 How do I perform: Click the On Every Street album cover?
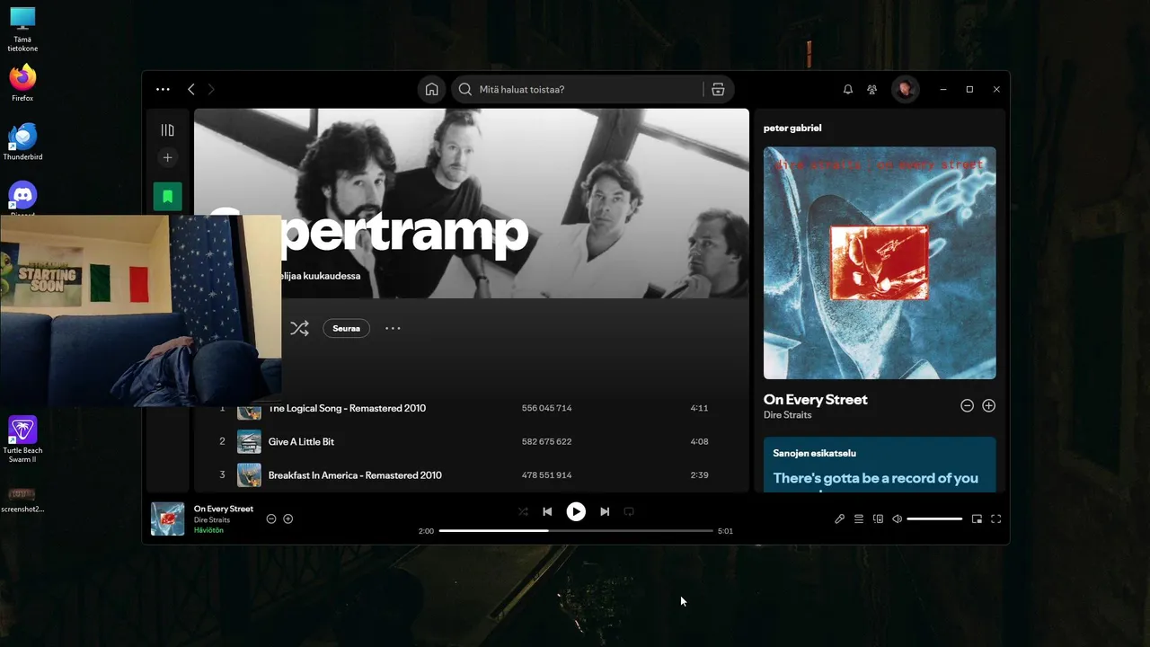(880, 262)
